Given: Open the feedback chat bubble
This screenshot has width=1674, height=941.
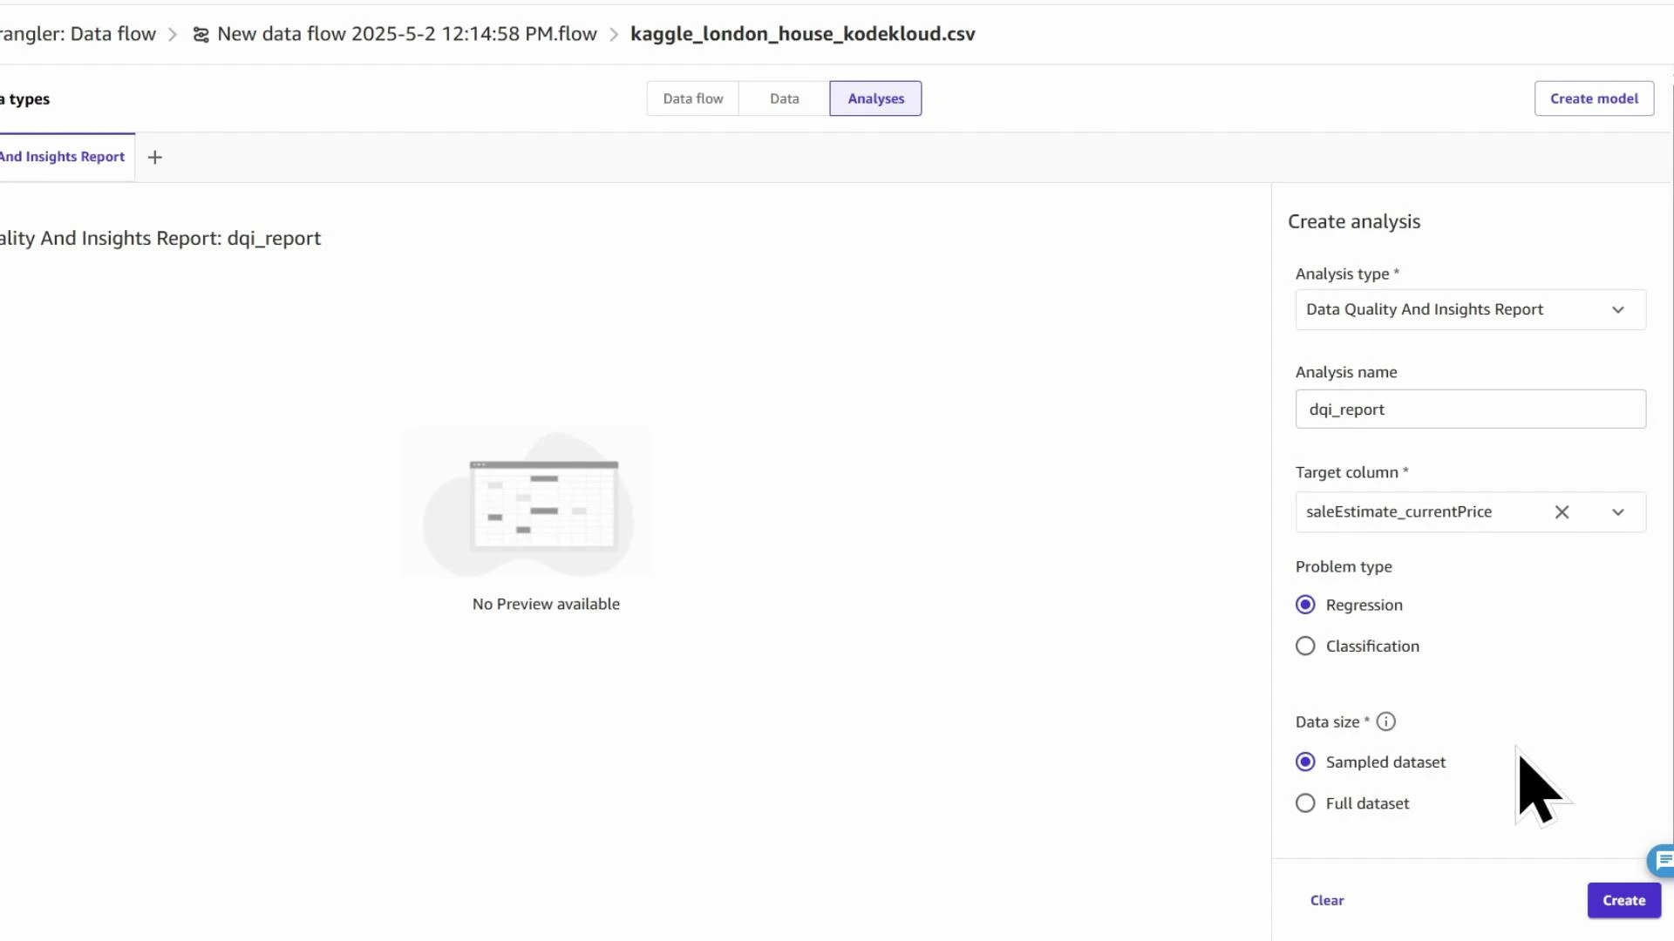Looking at the screenshot, I should (x=1660, y=861).
